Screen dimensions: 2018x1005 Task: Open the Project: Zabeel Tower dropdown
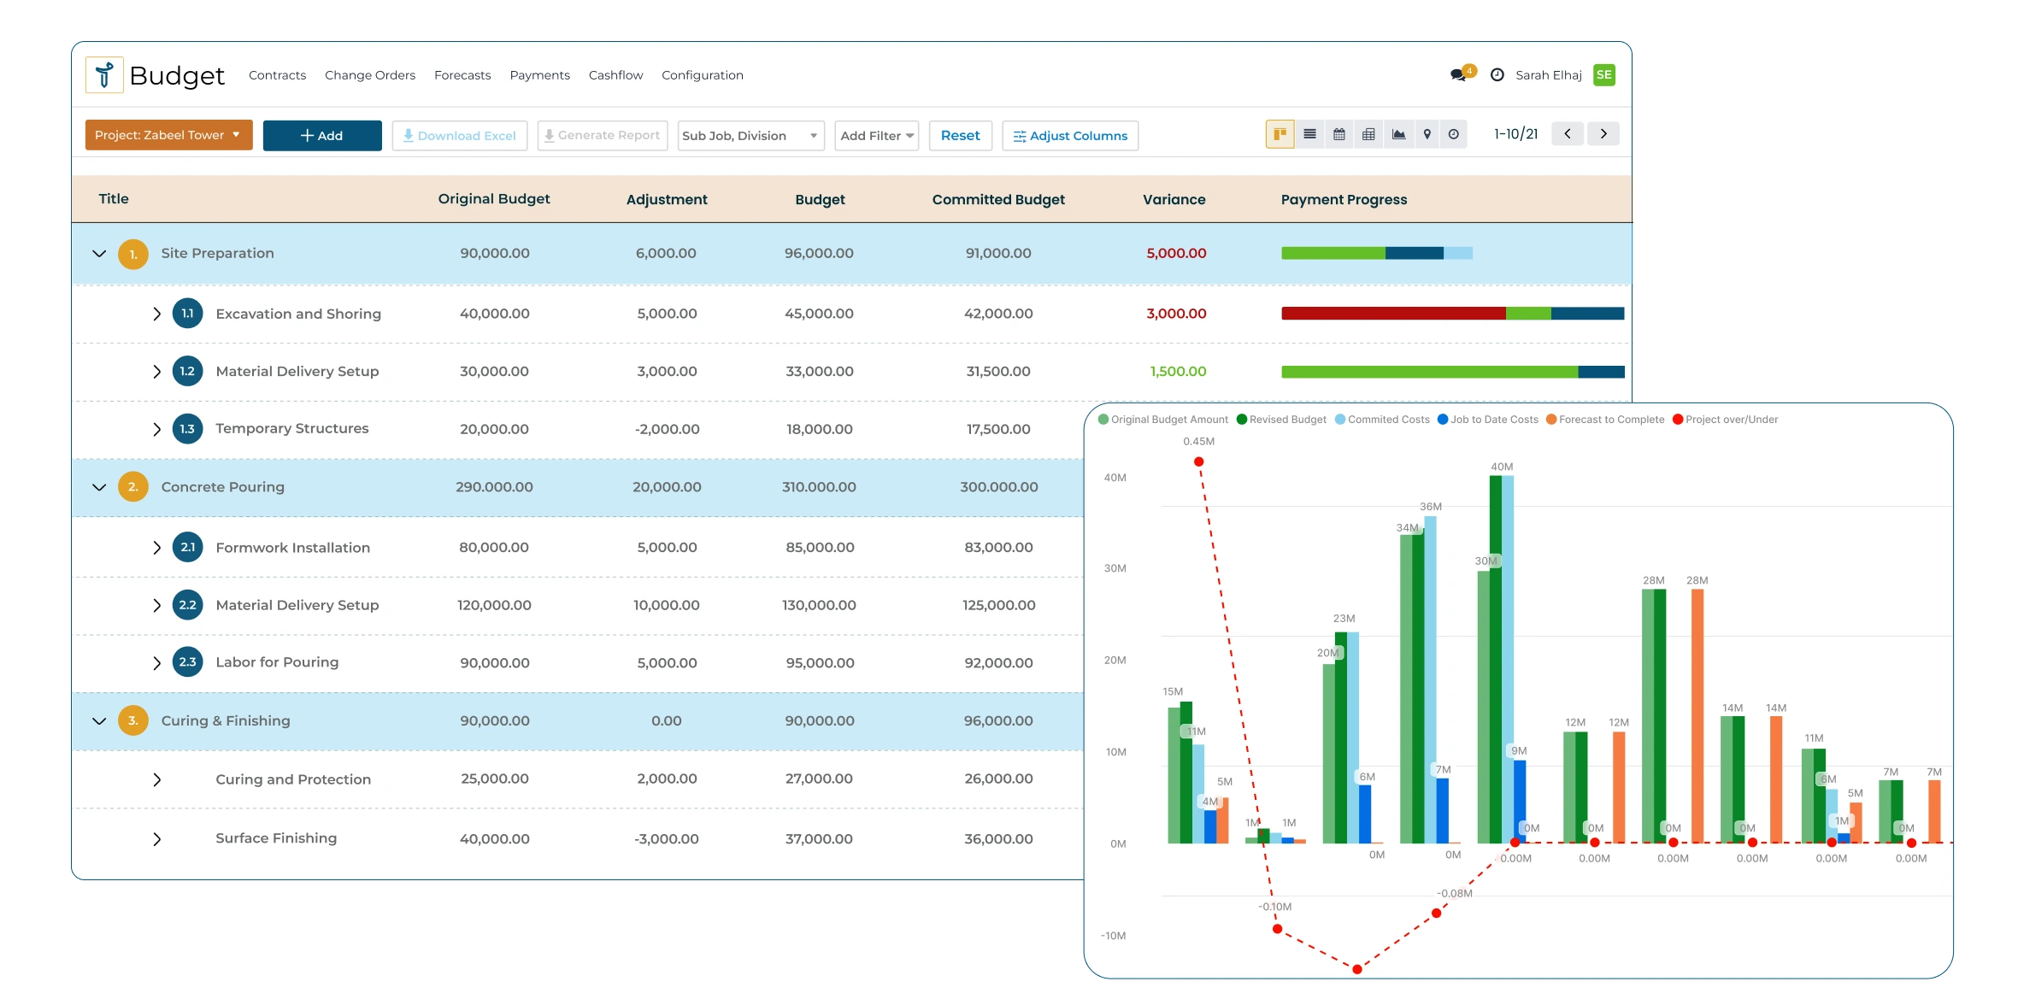168,135
